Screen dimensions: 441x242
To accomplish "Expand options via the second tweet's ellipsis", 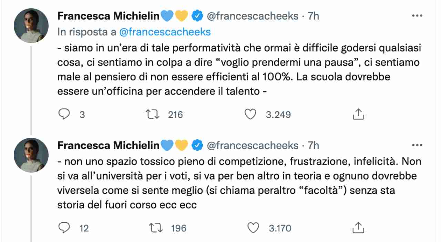I will (x=417, y=145).
